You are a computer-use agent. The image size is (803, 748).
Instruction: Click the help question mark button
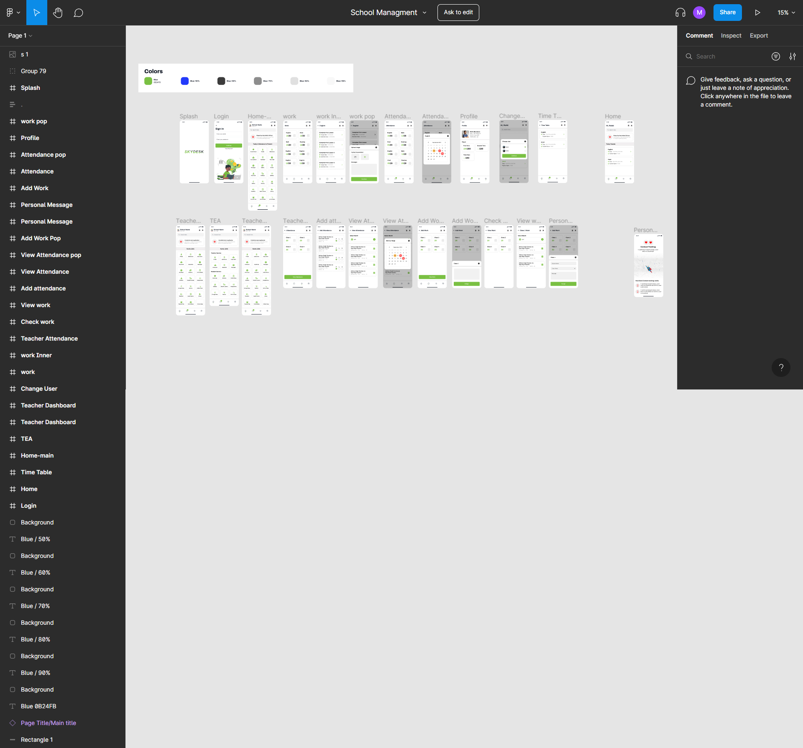point(780,368)
